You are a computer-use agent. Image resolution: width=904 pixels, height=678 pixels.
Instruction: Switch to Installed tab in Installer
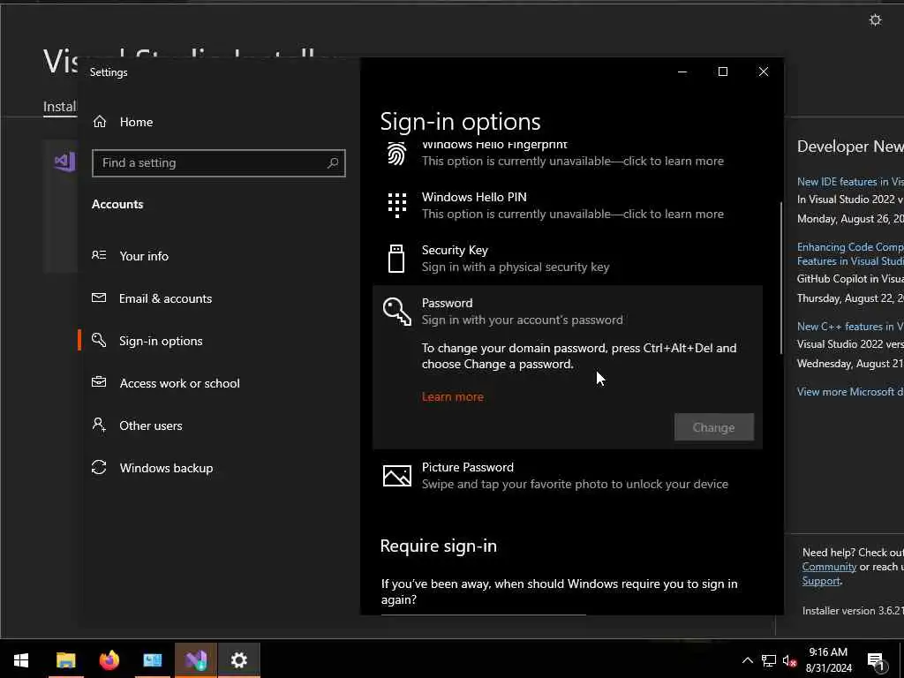pyautogui.click(x=60, y=107)
